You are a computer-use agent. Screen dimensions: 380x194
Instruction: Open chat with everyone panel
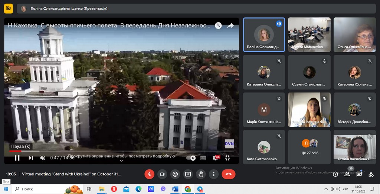tap(359, 174)
